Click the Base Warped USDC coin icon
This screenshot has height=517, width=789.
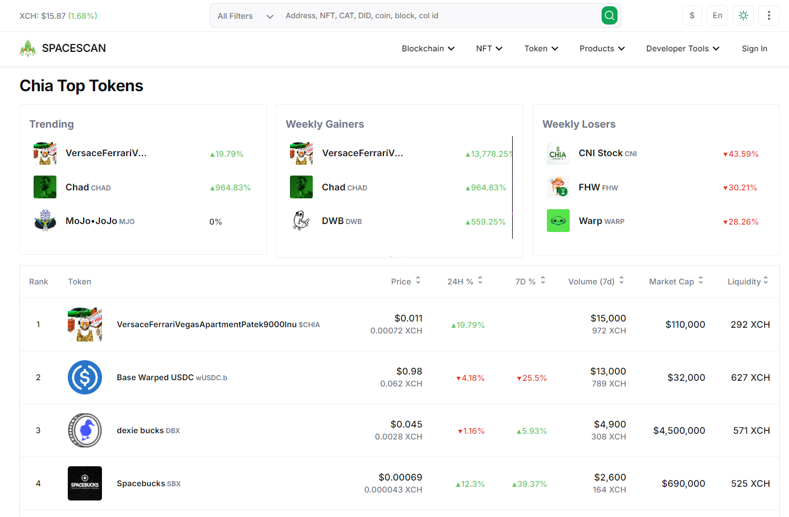(85, 377)
